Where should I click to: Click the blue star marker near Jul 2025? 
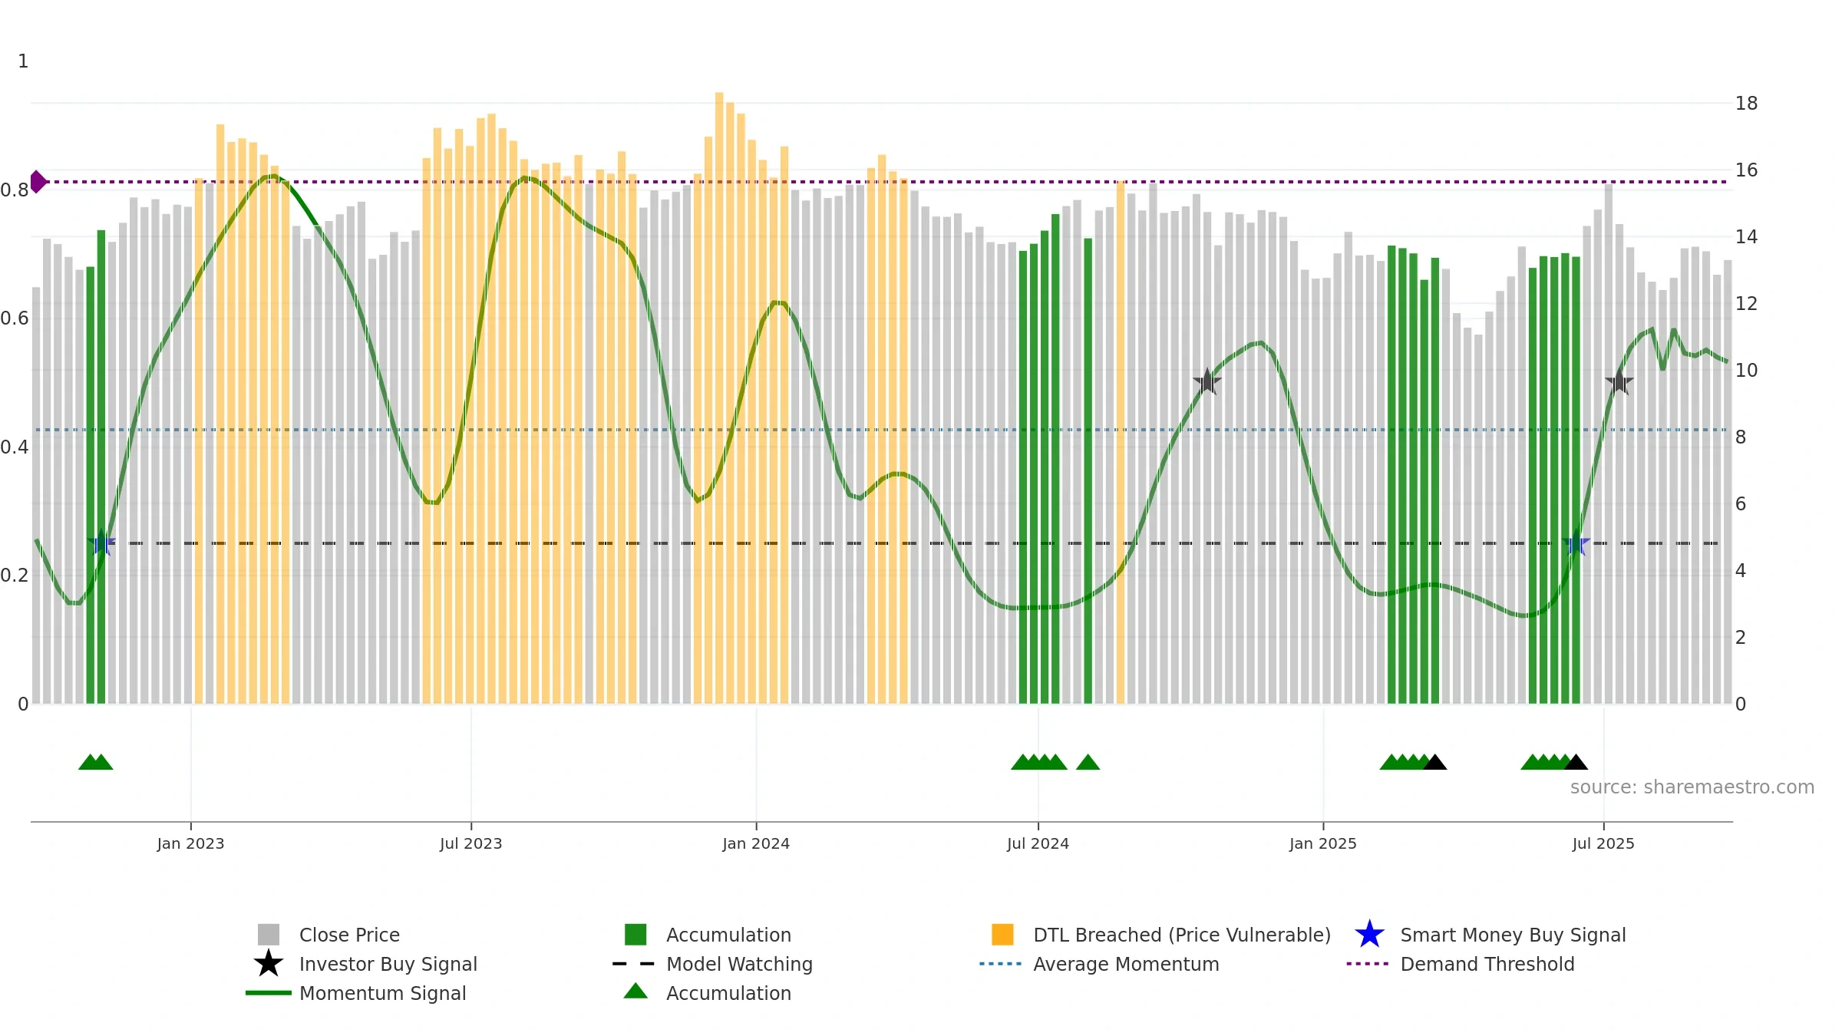click(1576, 543)
